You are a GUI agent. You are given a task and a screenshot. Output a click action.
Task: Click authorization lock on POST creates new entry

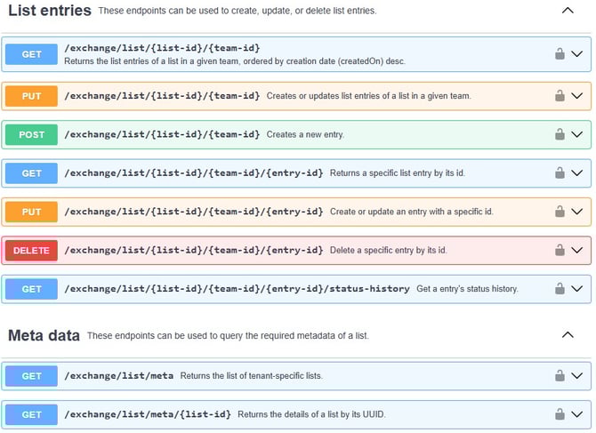(x=560, y=134)
